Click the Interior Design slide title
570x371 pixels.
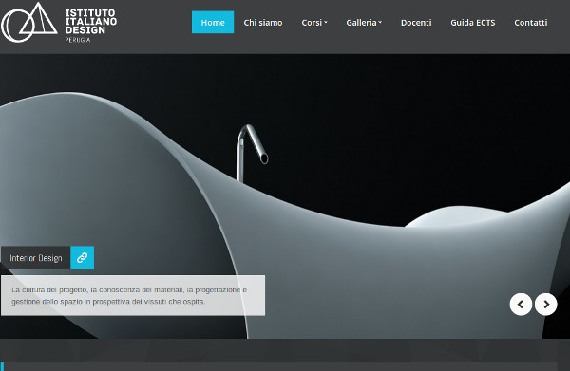[x=36, y=258]
